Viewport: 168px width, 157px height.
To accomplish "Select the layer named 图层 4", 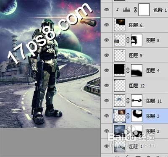I will coord(153,71).
